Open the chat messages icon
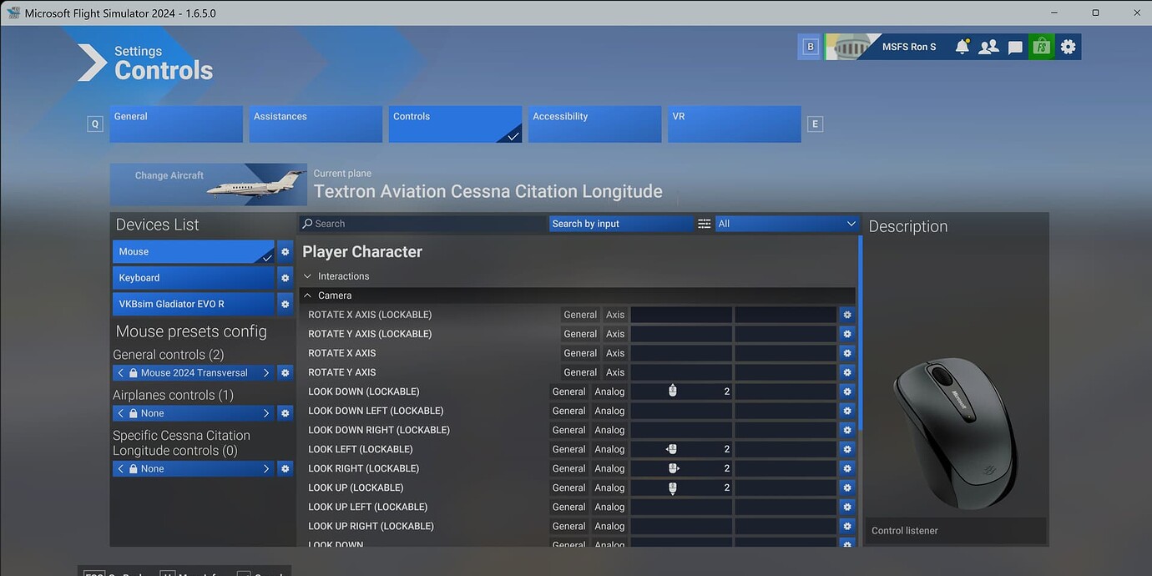This screenshot has width=1152, height=576. click(x=1015, y=48)
